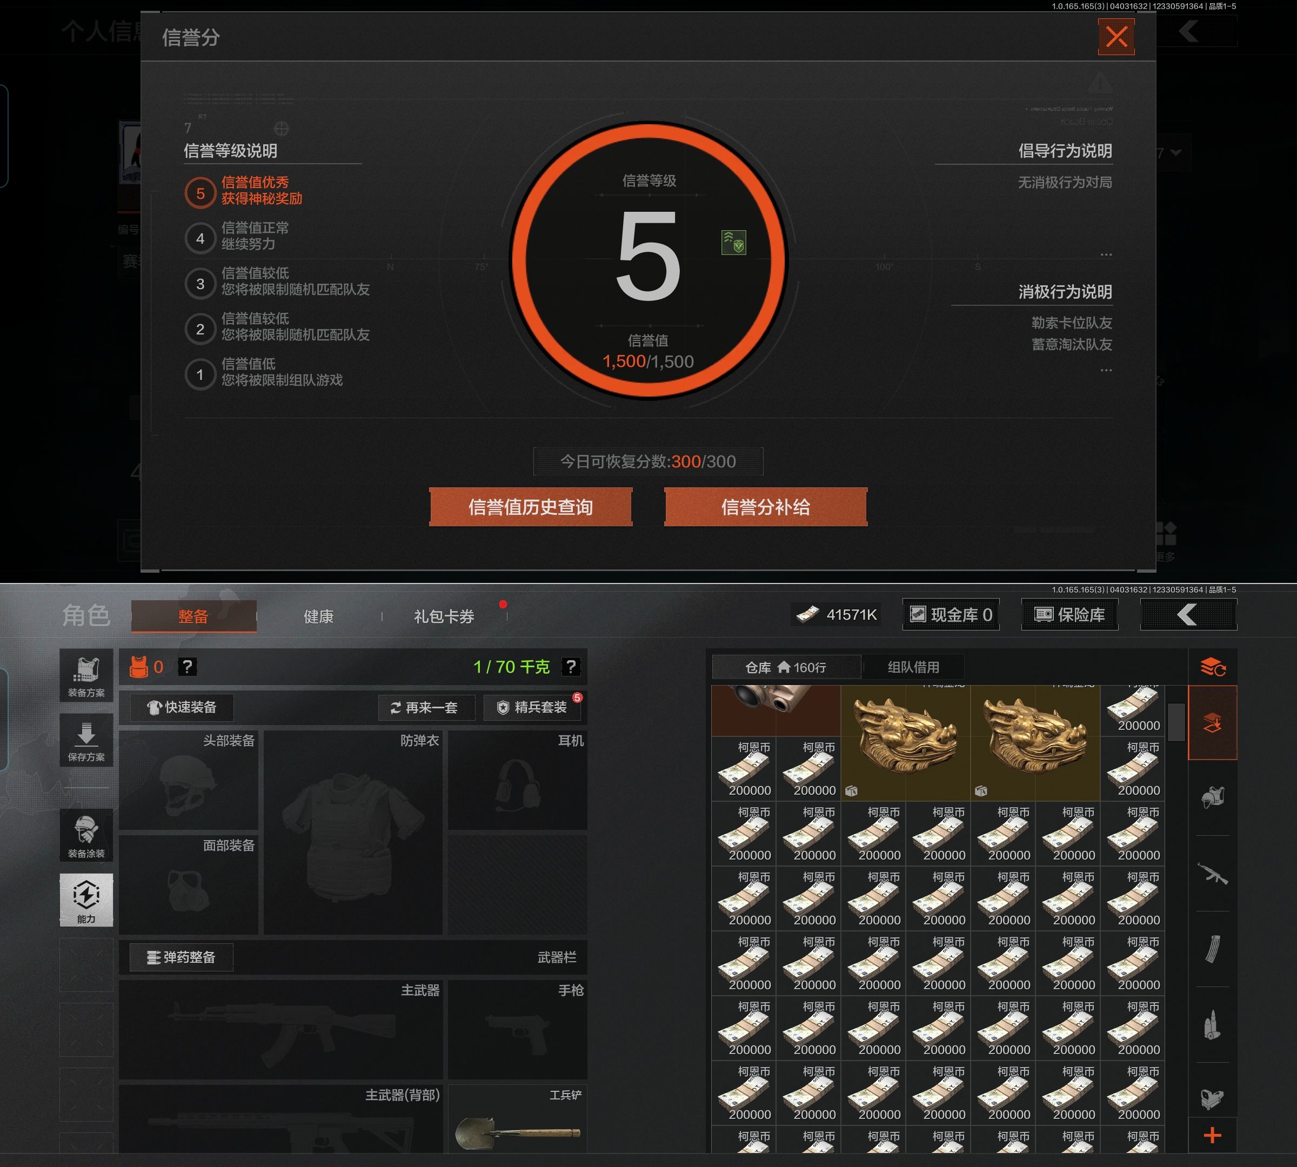This screenshot has height=1167, width=1297.
Task: Expand the 消极行为说明 ellipsis
Action: coord(1106,370)
